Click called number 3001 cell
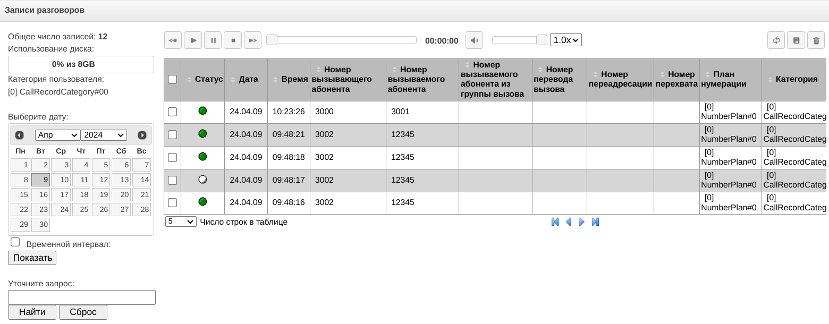This screenshot has height=324, width=829. coord(422,112)
